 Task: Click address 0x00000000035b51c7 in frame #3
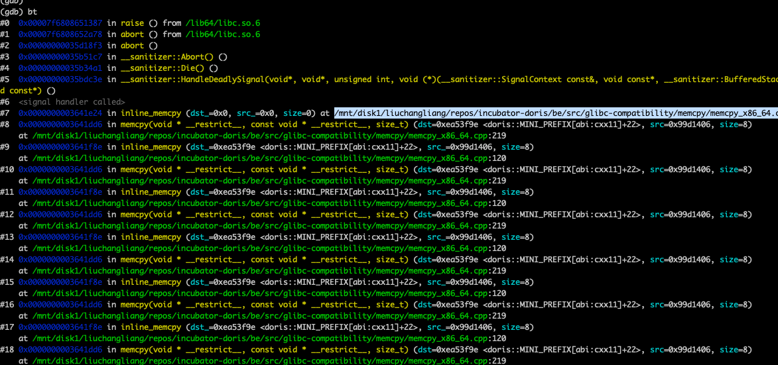pyautogui.click(x=60, y=57)
